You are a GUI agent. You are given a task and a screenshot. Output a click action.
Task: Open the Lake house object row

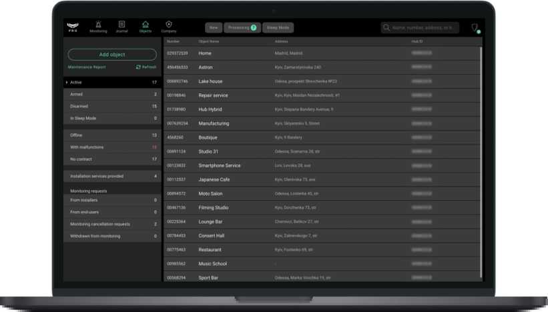pos(320,81)
